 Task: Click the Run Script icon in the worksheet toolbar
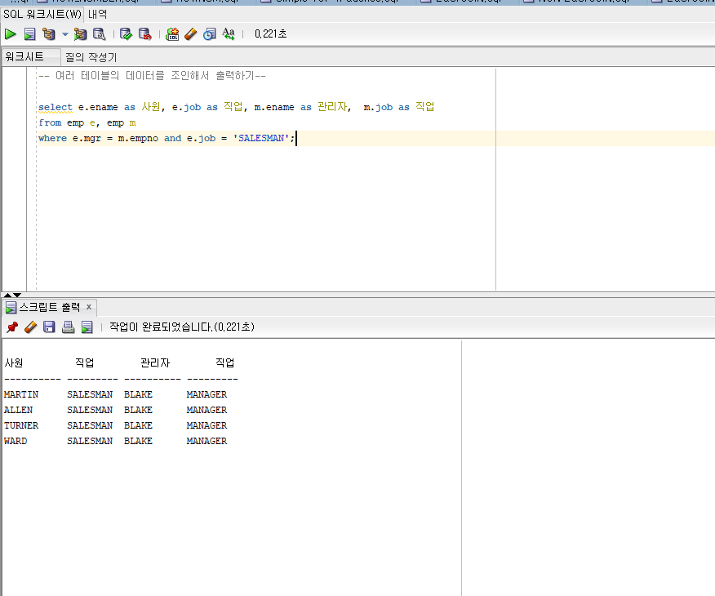[x=29, y=34]
